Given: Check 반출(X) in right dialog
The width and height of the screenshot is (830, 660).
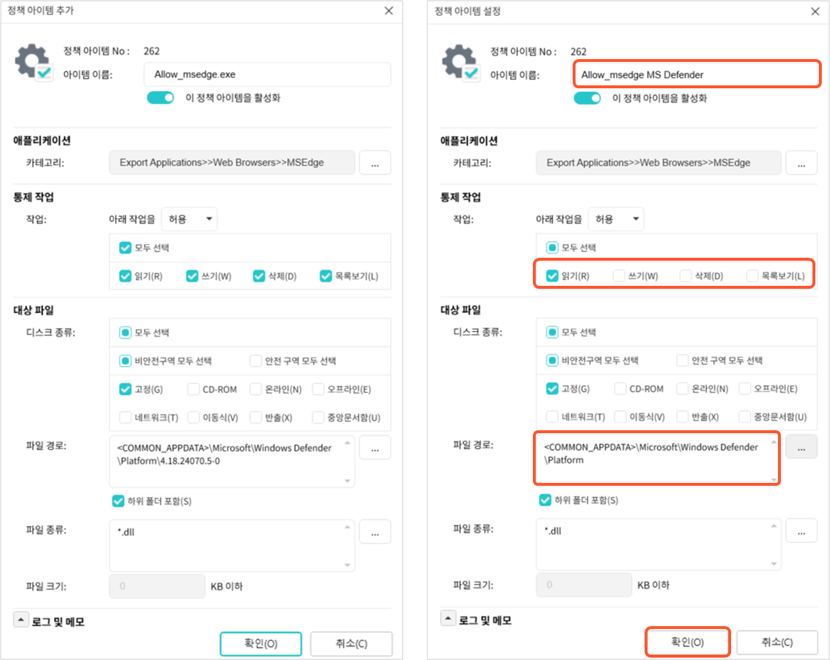Looking at the screenshot, I should [682, 417].
